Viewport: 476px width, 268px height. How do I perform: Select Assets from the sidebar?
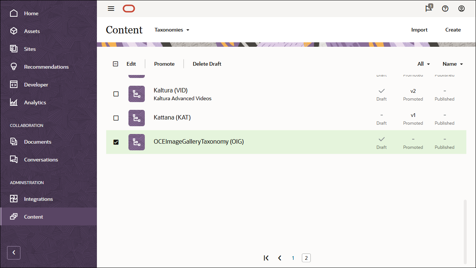pos(32,31)
